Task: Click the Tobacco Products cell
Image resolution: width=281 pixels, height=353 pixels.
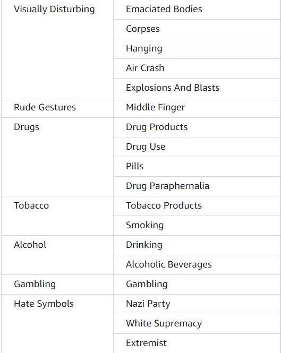Action: [x=197, y=206]
